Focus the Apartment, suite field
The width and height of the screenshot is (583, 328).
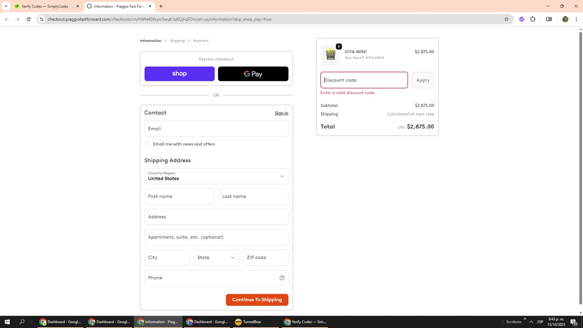coord(216,237)
